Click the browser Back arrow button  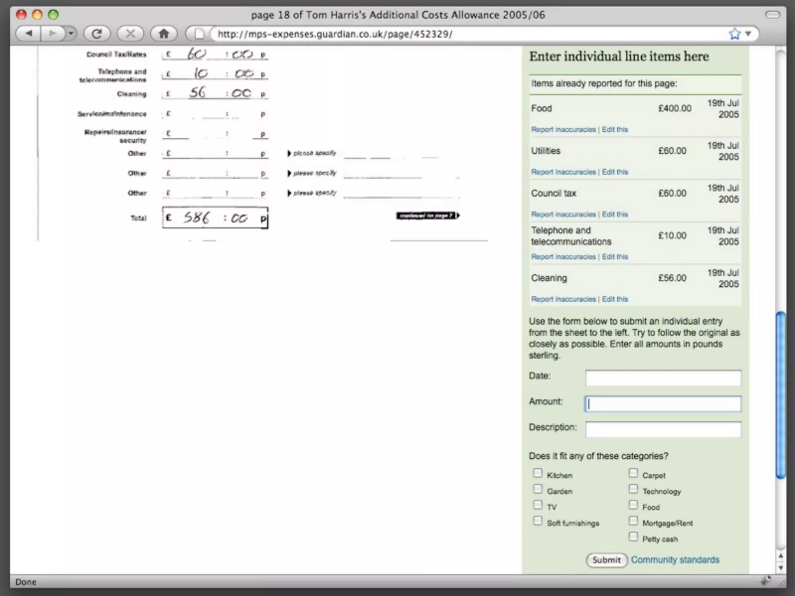pyautogui.click(x=28, y=34)
